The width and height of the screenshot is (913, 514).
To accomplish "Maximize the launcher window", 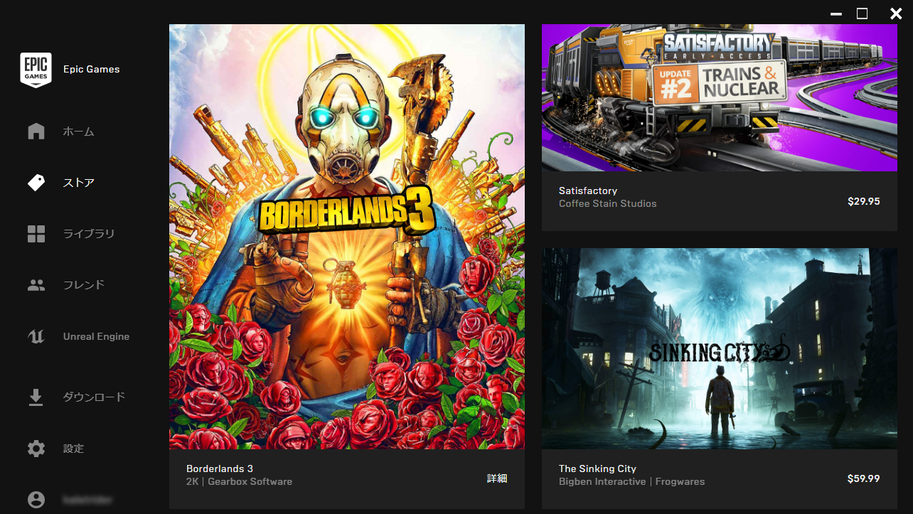I will [862, 13].
